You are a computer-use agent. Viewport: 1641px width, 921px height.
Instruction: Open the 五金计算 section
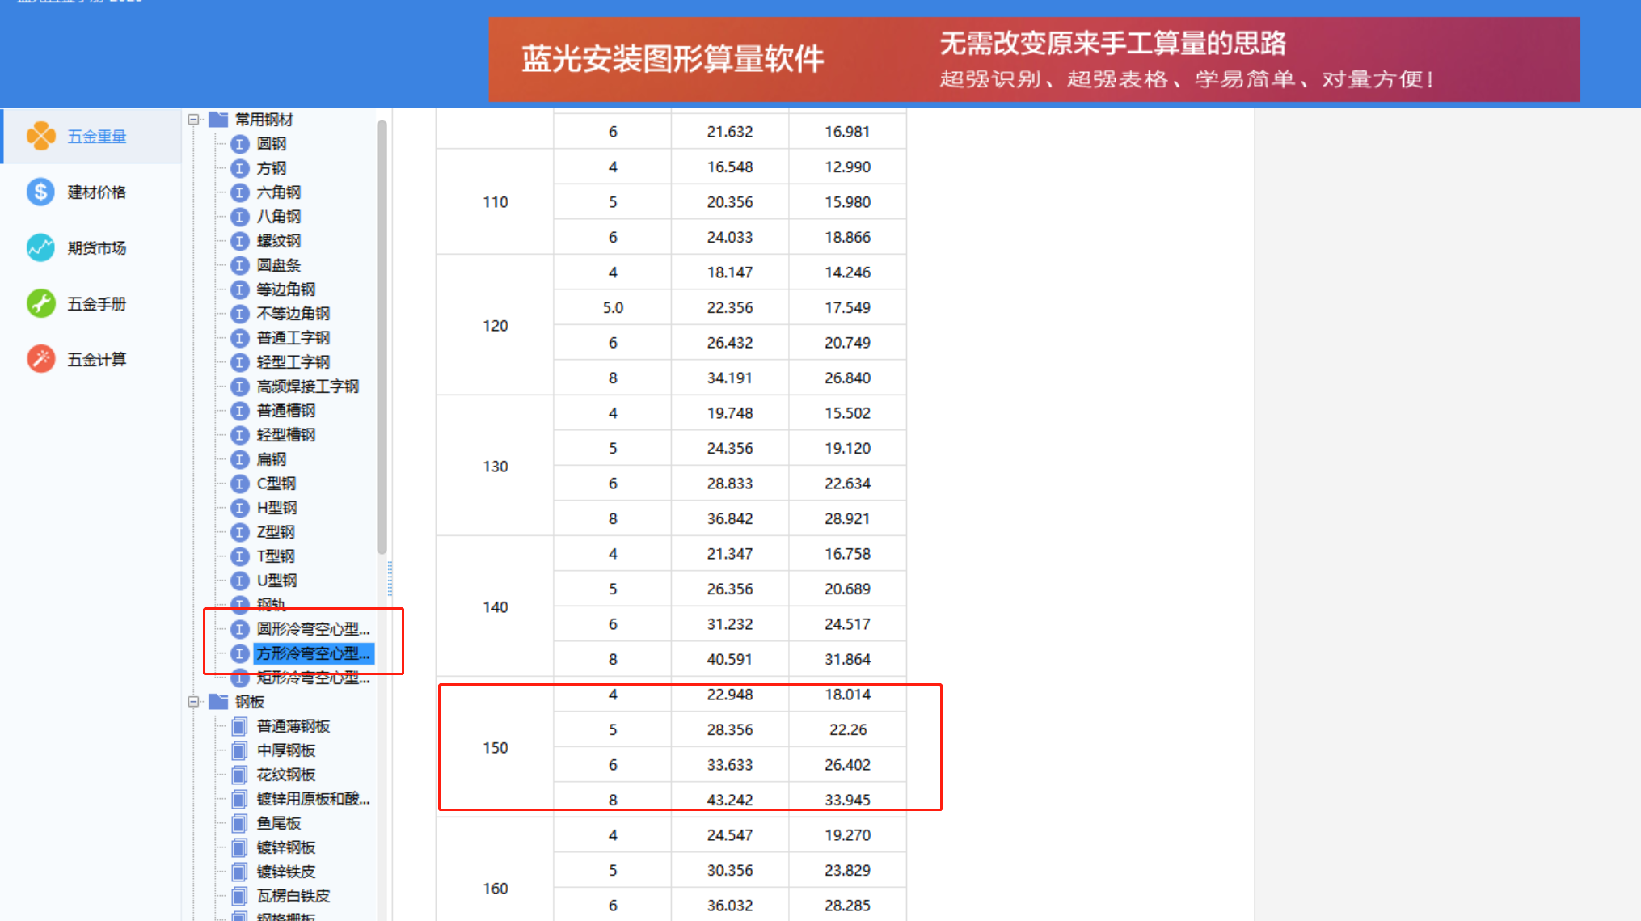(97, 360)
